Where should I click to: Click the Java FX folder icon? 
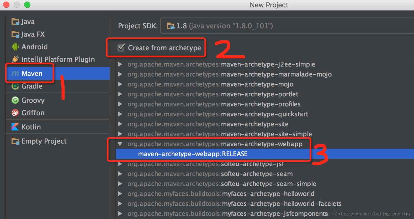(15, 34)
